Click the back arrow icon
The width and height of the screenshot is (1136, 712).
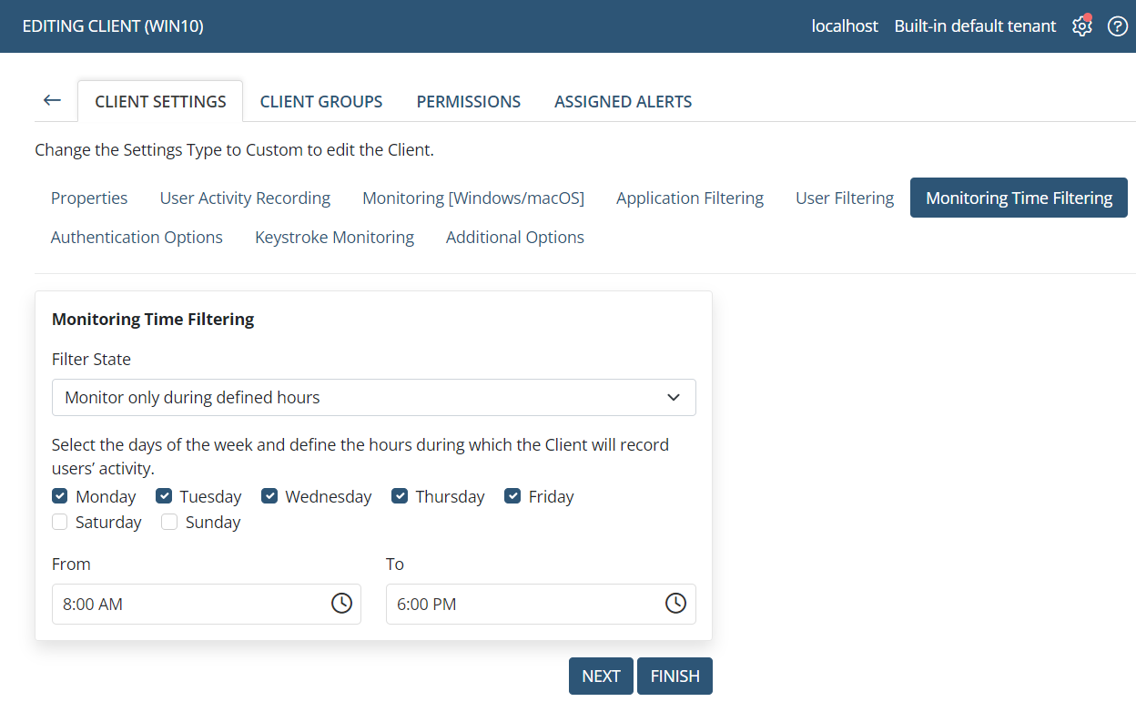tap(52, 100)
